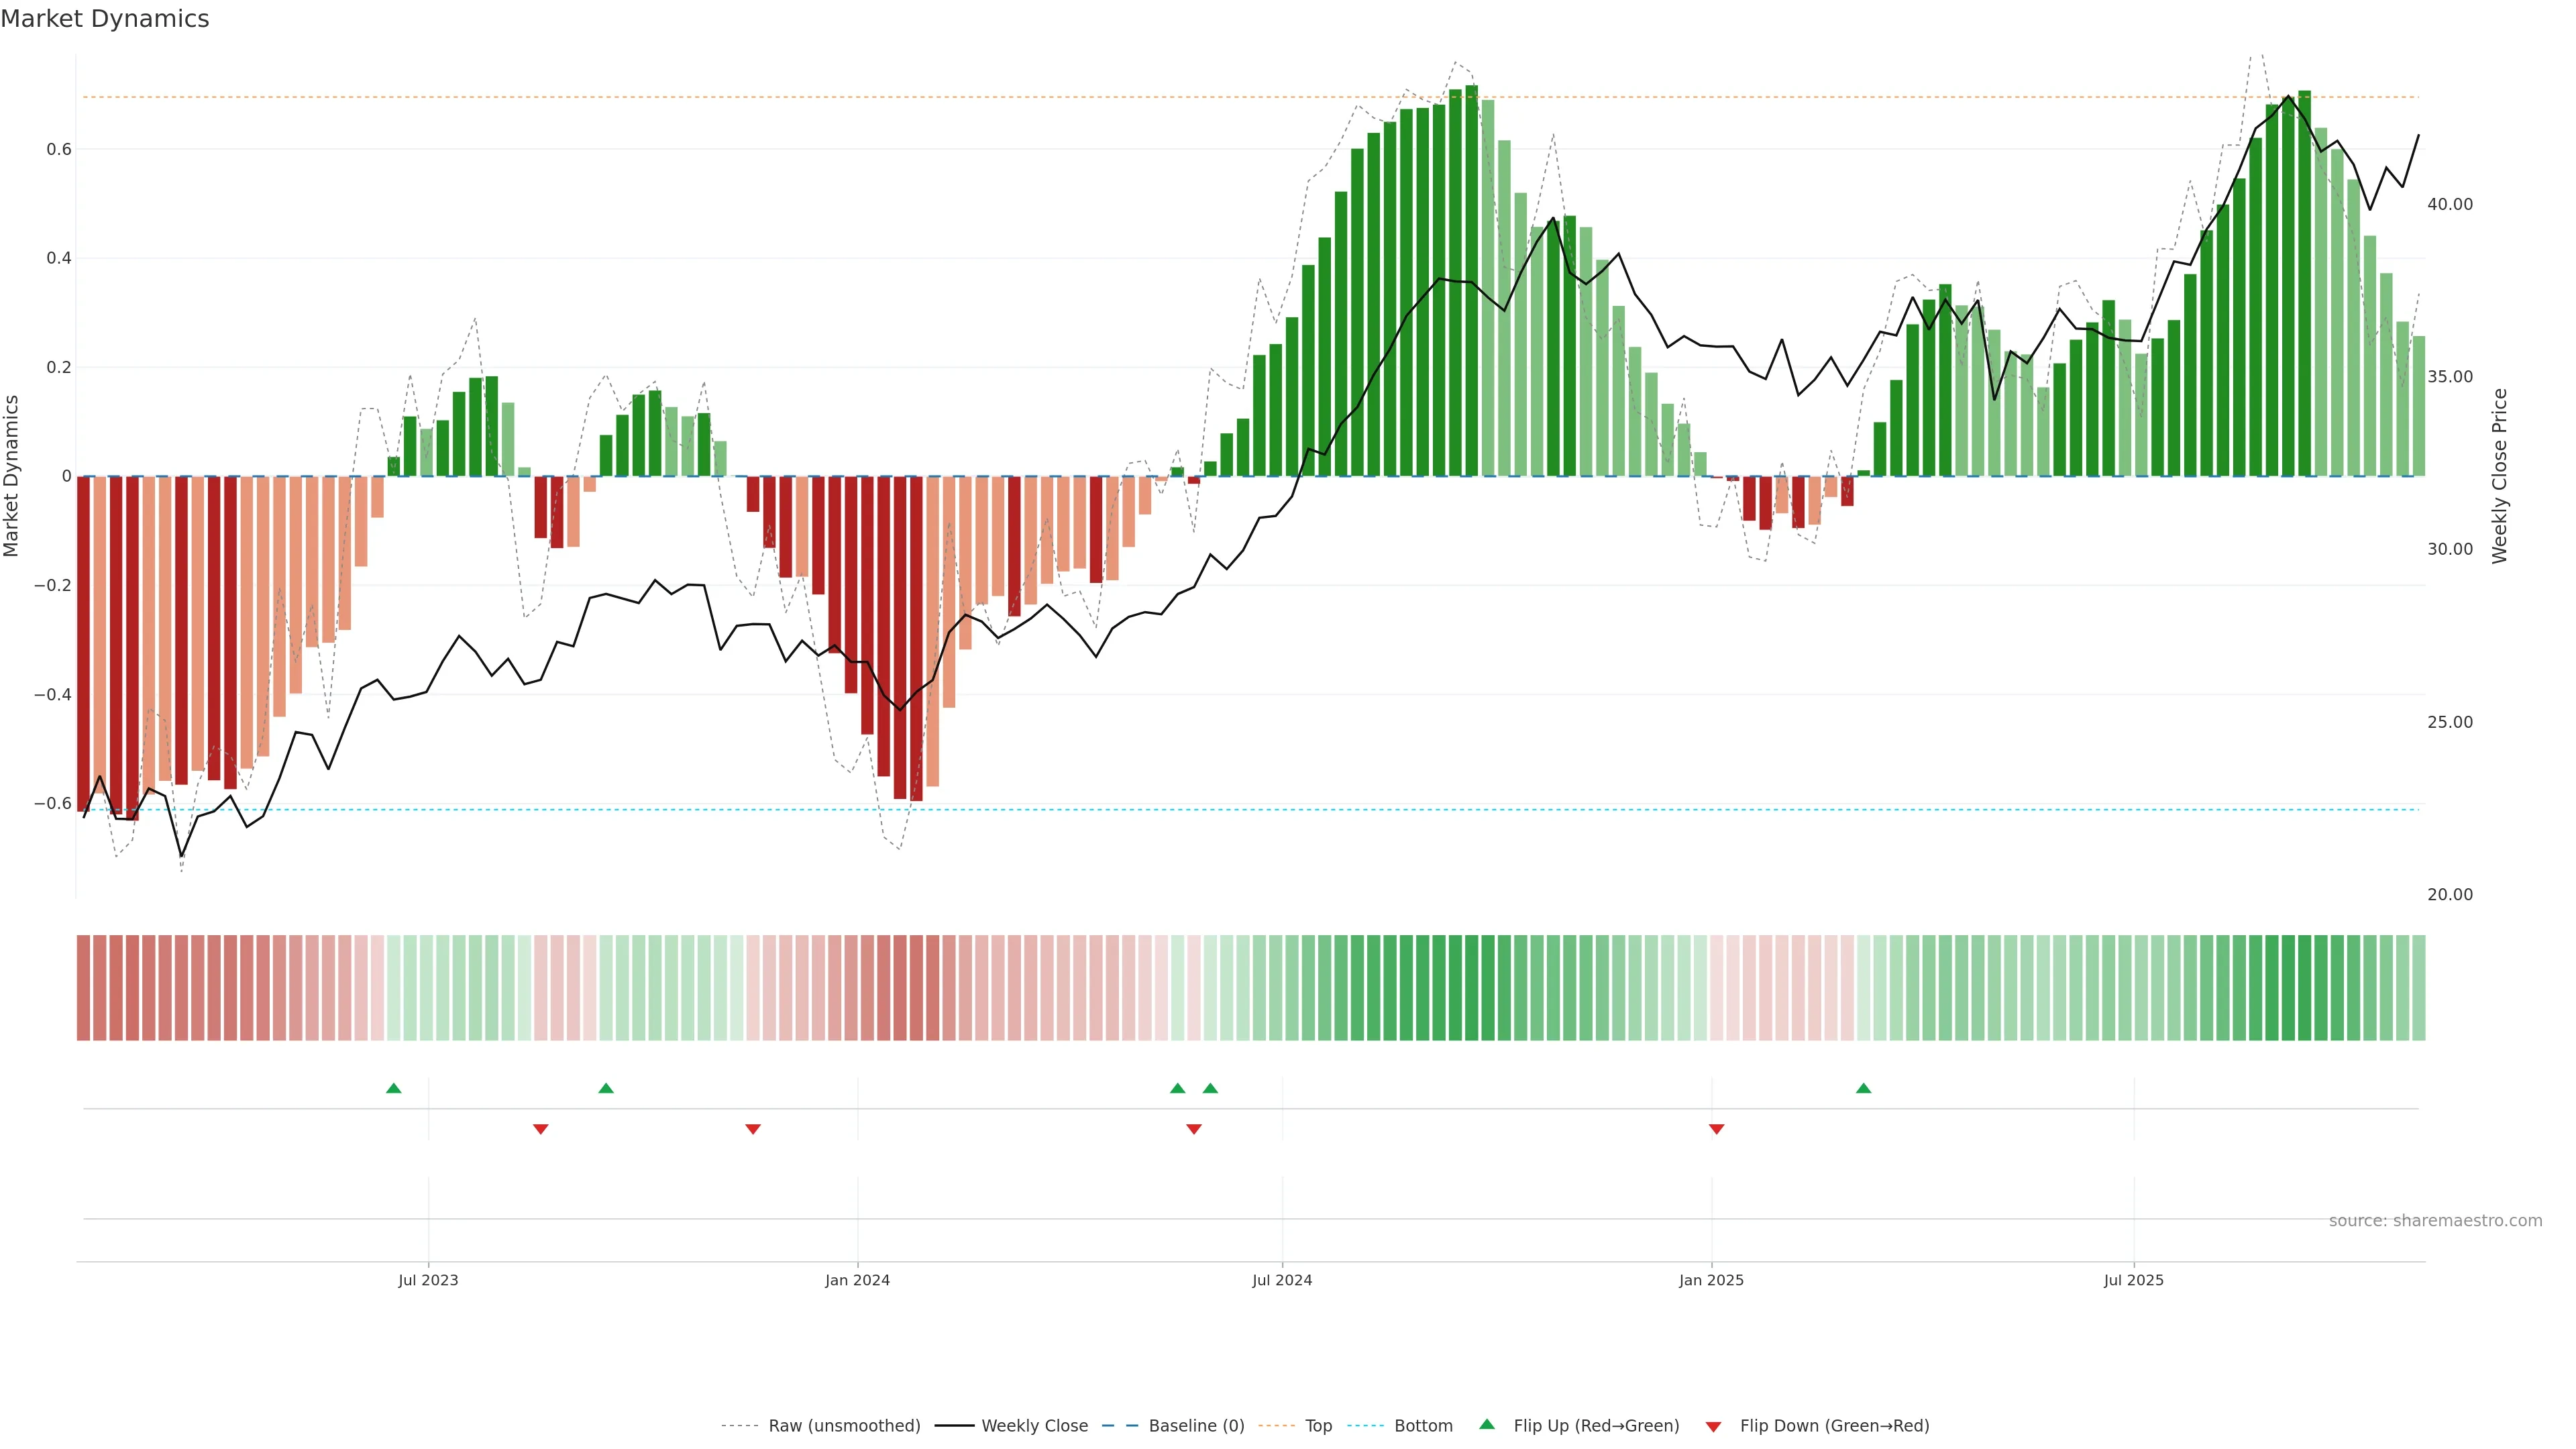Toggle the Weekly Close legend entry

[1034, 1426]
